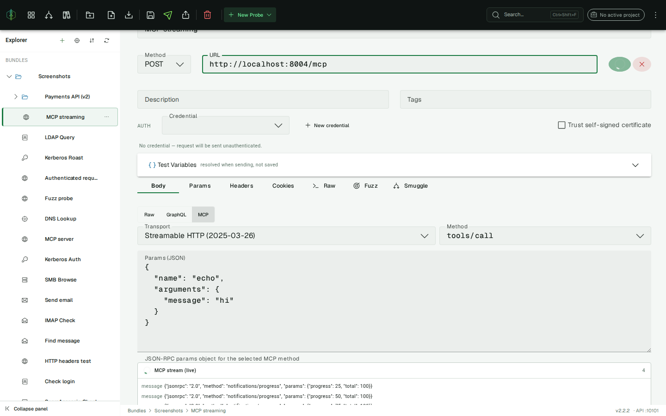Refresh the Explorer panel
Image resolution: width=666 pixels, height=416 pixels.
point(106,40)
